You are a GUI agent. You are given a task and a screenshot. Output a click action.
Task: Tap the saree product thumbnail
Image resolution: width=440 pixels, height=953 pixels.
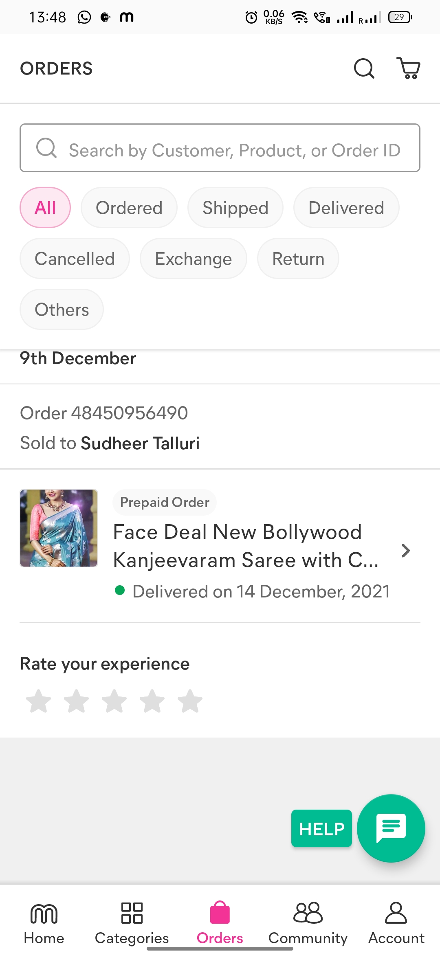tap(59, 528)
